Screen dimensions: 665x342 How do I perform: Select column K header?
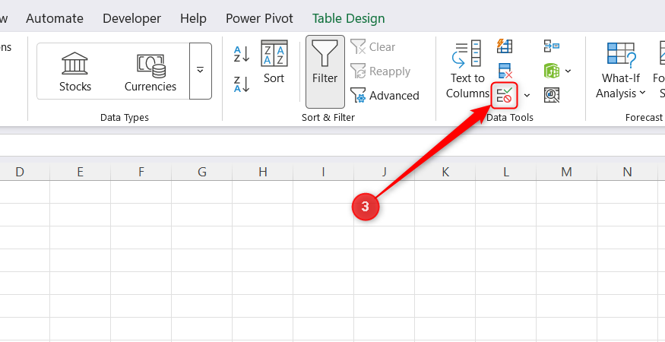[x=445, y=172]
